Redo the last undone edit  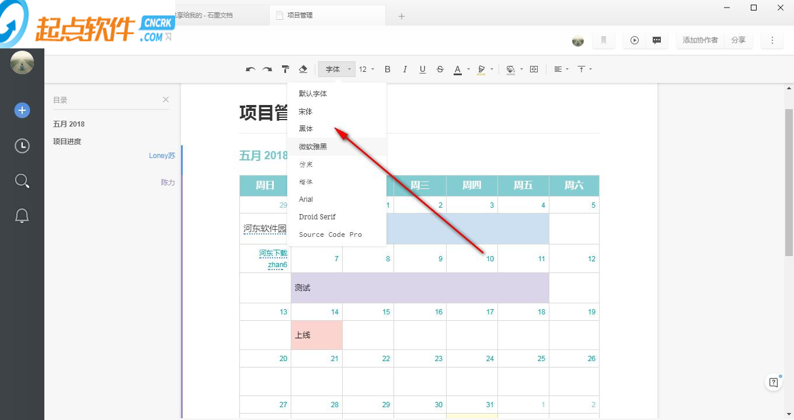pos(267,69)
